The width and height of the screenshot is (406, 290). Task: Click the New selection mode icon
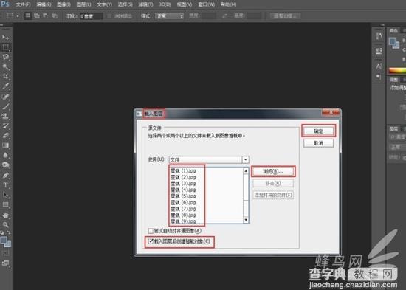(28, 15)
